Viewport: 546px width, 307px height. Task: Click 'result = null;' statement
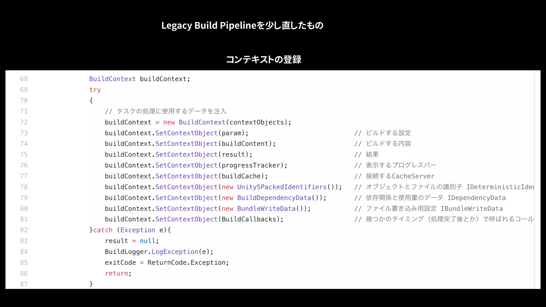132,241
